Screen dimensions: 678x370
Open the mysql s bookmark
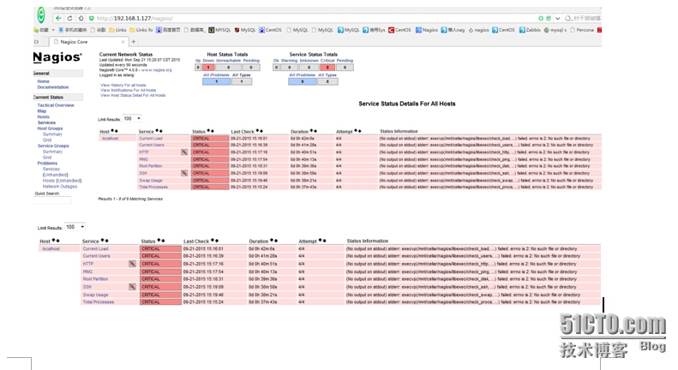coord(555,30)
